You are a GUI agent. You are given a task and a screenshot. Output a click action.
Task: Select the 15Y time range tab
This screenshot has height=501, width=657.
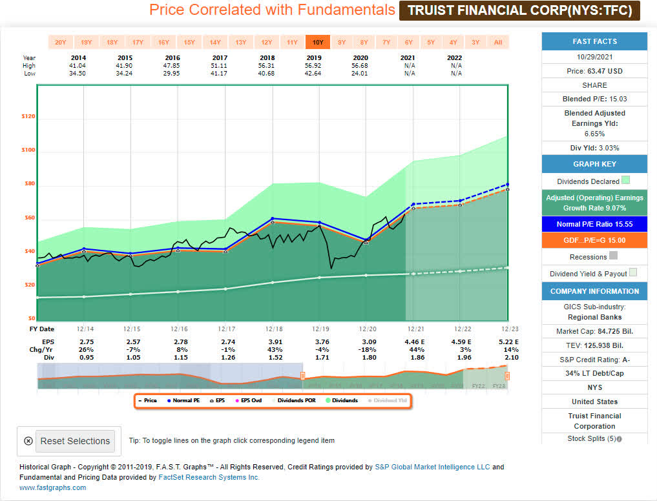tap(189, 43)
